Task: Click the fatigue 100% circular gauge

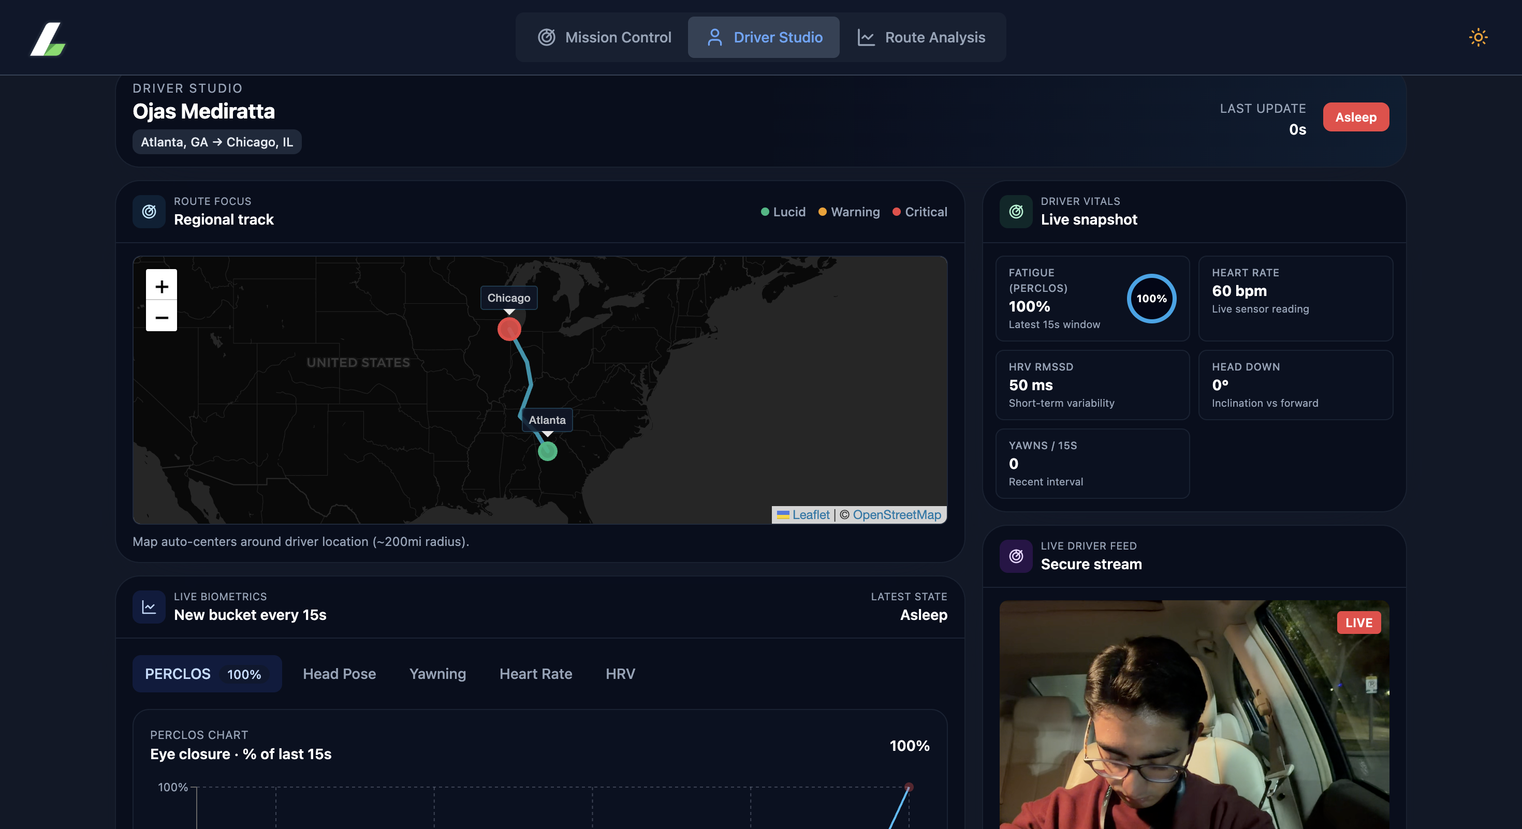Action: [x=1151, y=298]
